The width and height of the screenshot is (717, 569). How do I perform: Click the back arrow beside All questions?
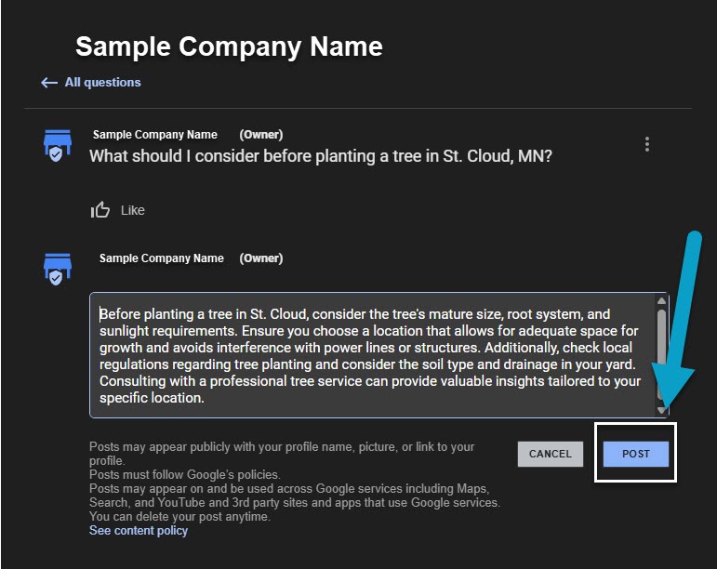(x=49, y=83)
